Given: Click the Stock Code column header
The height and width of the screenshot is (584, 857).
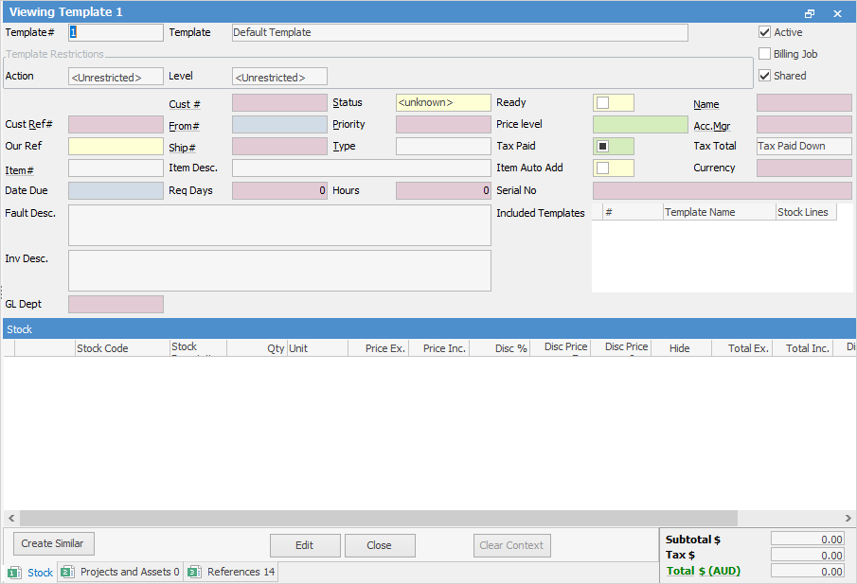Looking at the screenshot, I should 102,348.
